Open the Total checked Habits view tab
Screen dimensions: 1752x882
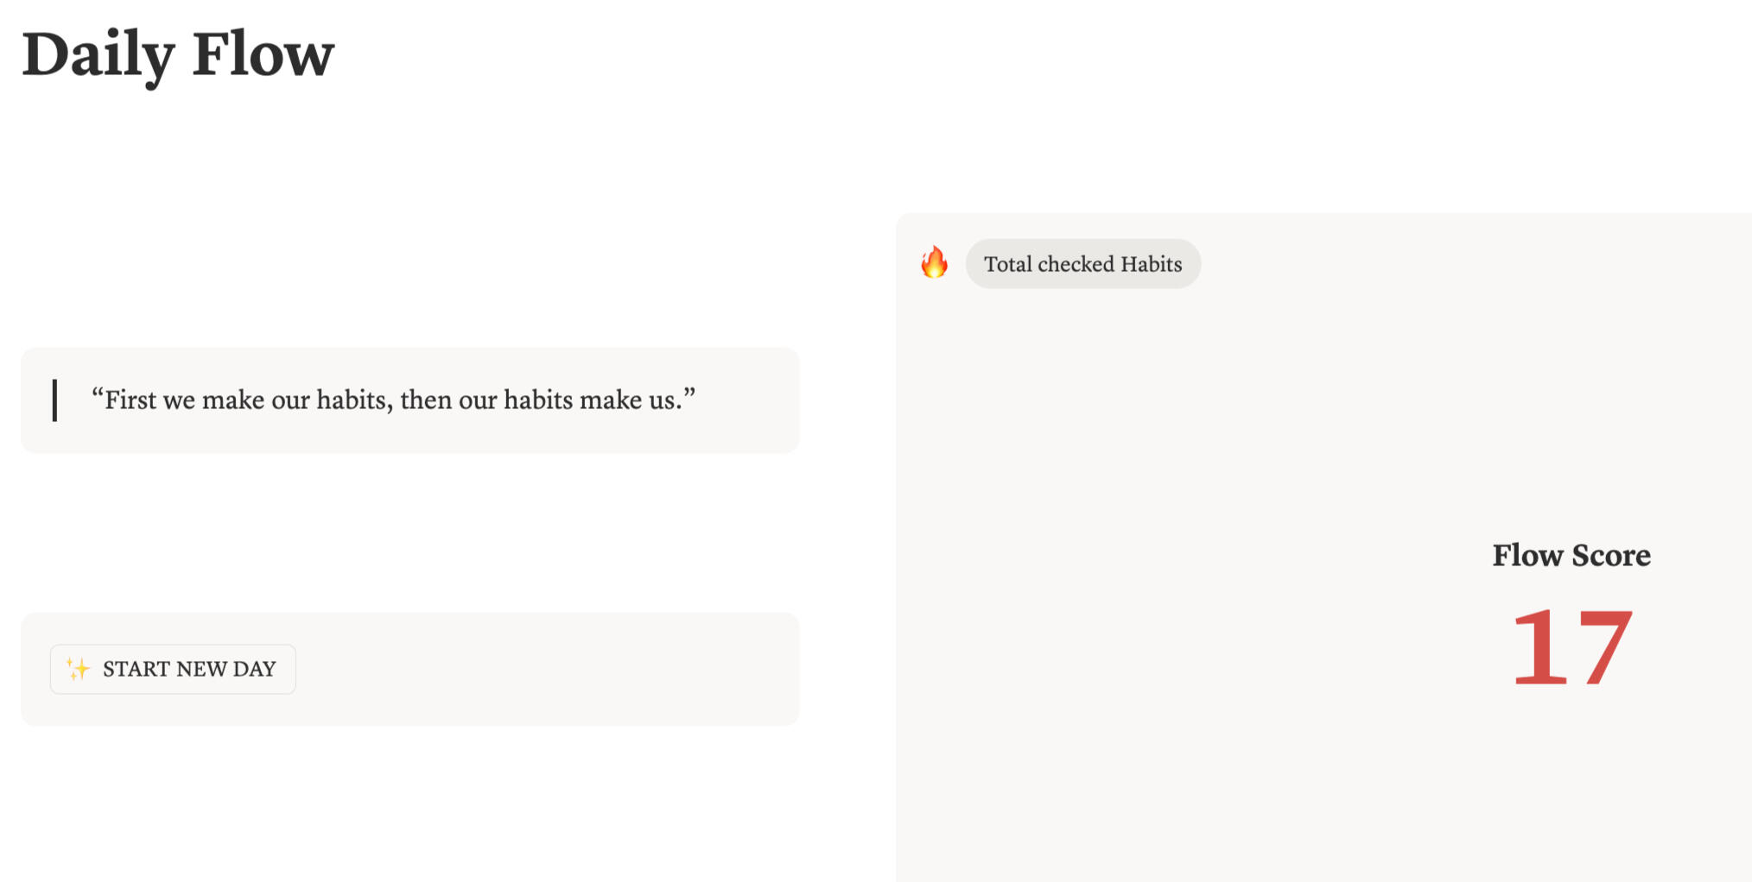[1082, 264]
